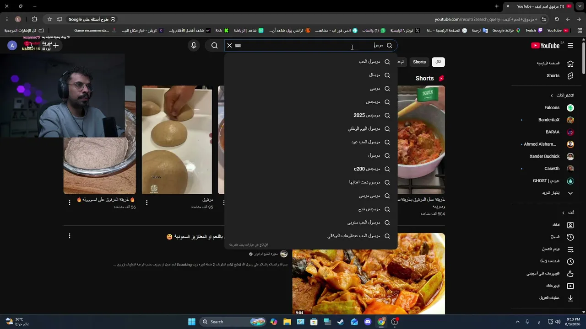The height and width of the screenshot is (329, 586).
Task: Open the red-sauce pot Shorts thumbnail
Action: tap(421, 140)
